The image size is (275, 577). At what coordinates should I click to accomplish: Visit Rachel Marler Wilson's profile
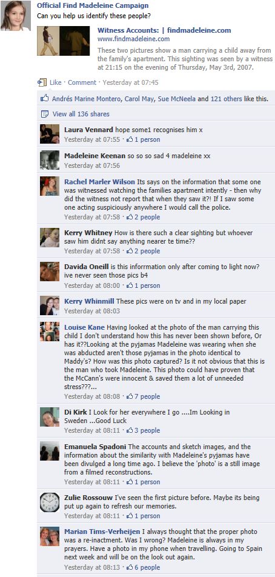click(x=99, y=182)
